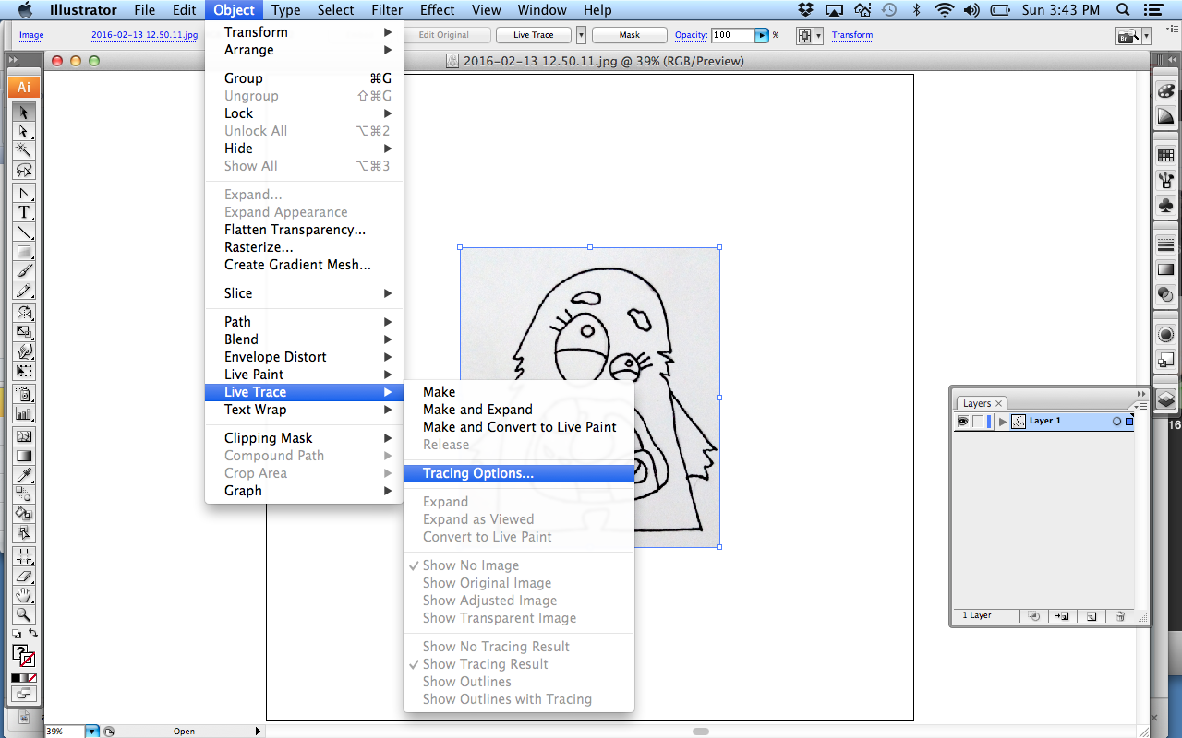The image size is (1182, 738).
Task: Select the Magic Wand tool
Action: coord(24,150)
